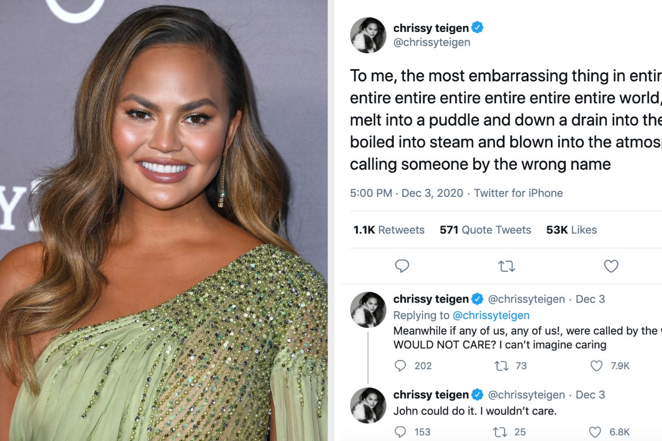Like the reply with 7.9K likes
Viewport: 662px width, 441px height.
coord(597,365)
